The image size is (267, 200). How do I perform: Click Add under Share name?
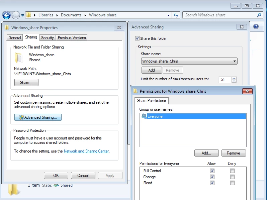152,70
